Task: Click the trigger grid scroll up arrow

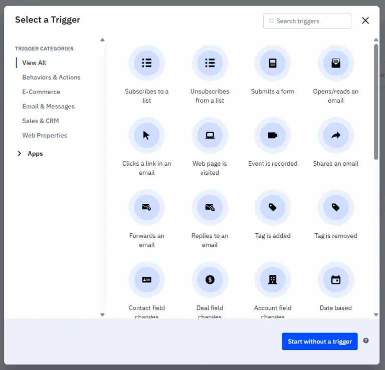Action: click(x=376, y=40)
